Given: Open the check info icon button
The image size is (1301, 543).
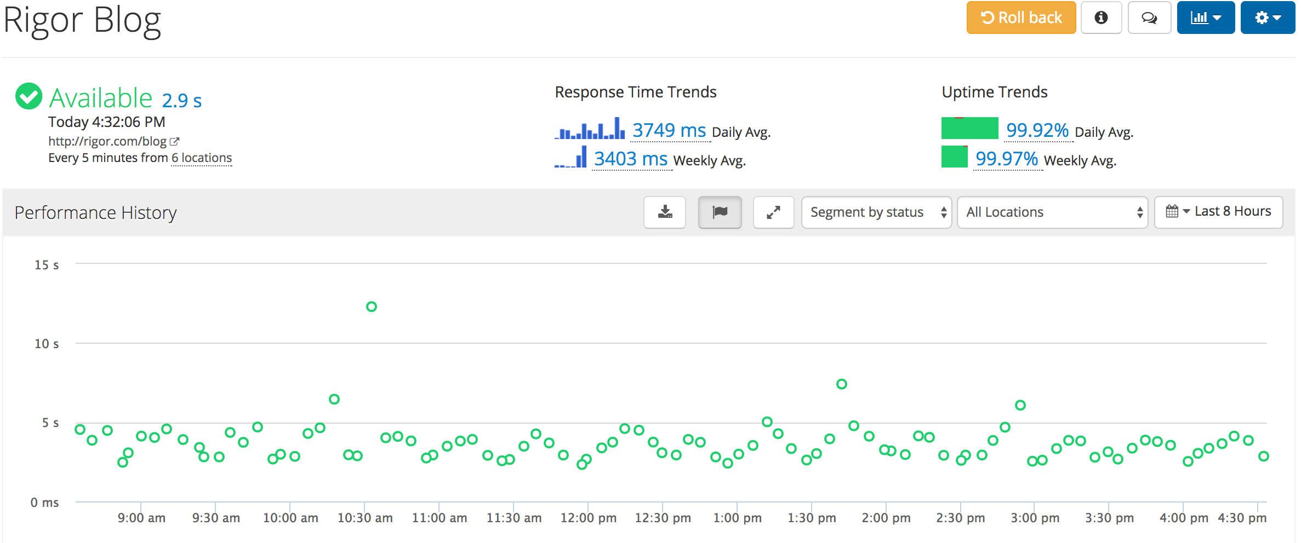Looking at the screenshot, I should [x=1101, y=18].
